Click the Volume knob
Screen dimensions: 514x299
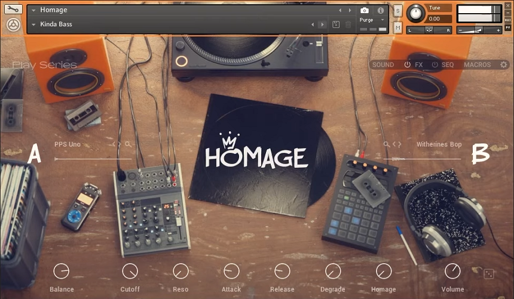click(x=452, y=271)
